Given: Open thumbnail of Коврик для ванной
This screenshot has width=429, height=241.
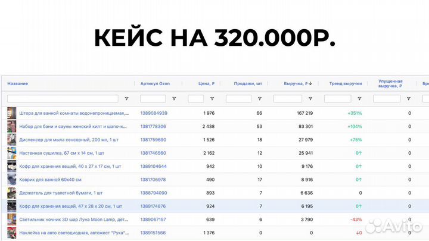Looking at the screenshot, I should pyautogui.click(x=11, y=180).
